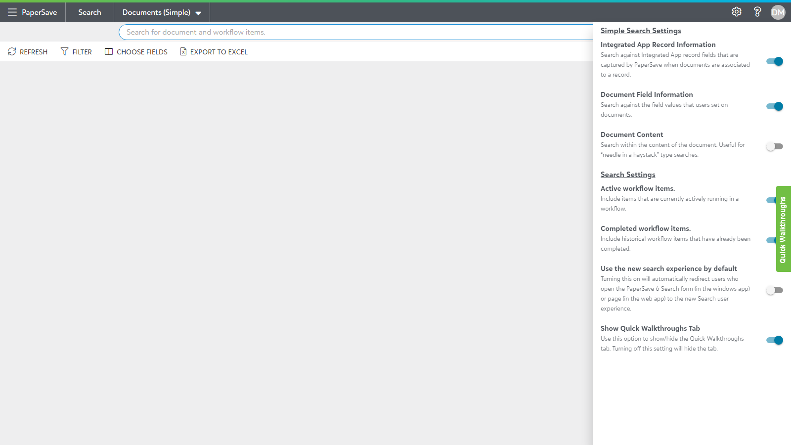Enable Document Content search toggle
Viewport: 791px width, 445px height.
tap(774, 146)
